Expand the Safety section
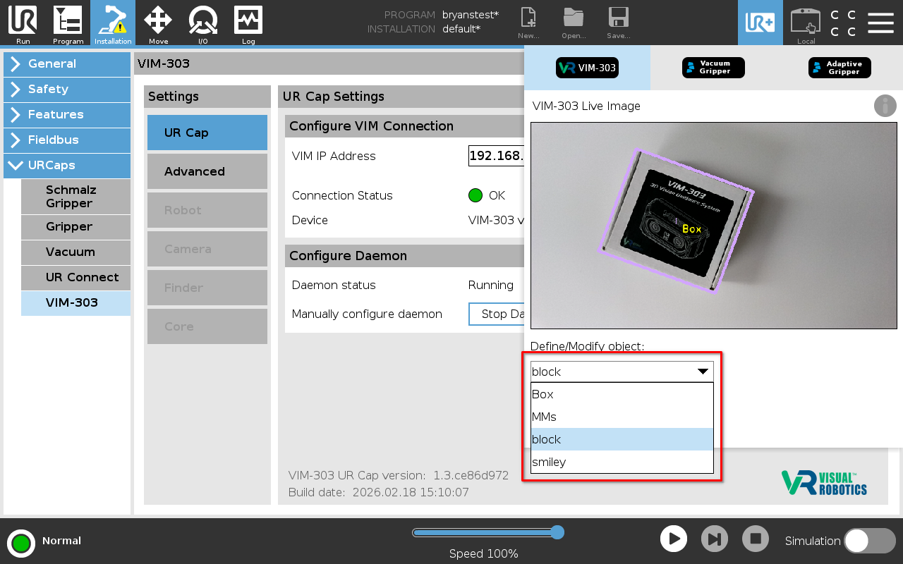This screenshot has height=564, width=903. (x=67, y=90)
